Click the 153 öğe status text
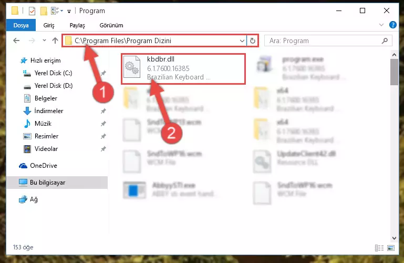The width and height of the screenshot is (404, 263). [x=23, y=247]
